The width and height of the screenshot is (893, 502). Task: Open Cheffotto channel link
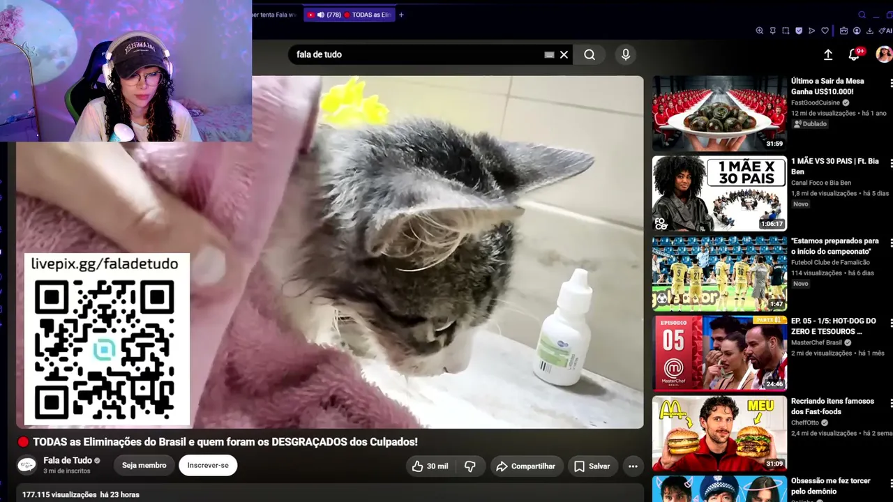click(x=805, y=423)
